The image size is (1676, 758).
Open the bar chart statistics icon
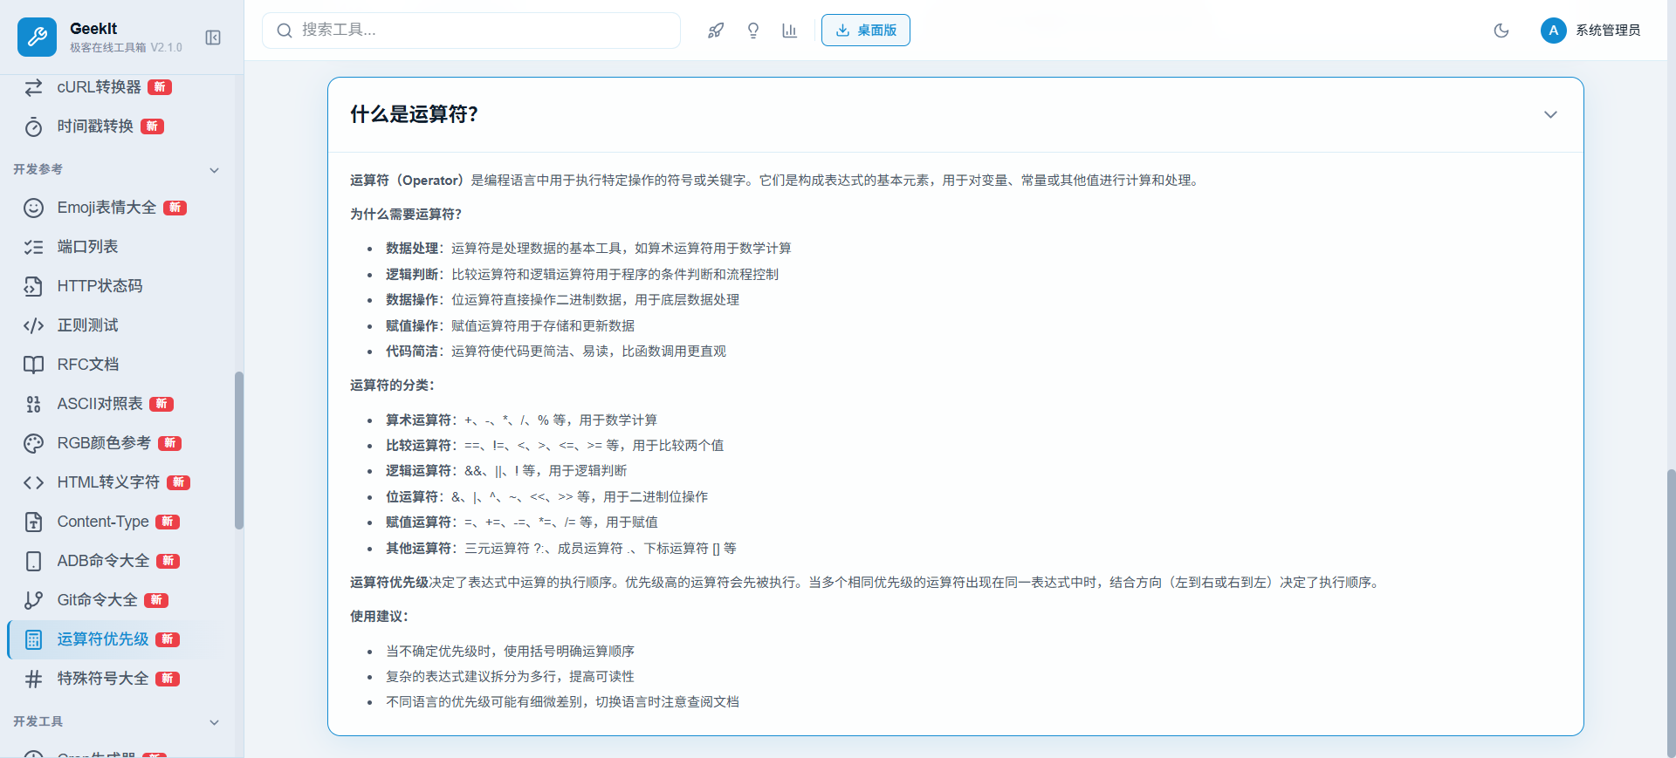coord(790,31)
